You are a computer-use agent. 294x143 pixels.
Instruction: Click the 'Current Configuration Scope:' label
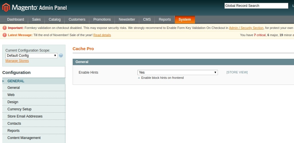pyautogui.click(x=28, y=50)
